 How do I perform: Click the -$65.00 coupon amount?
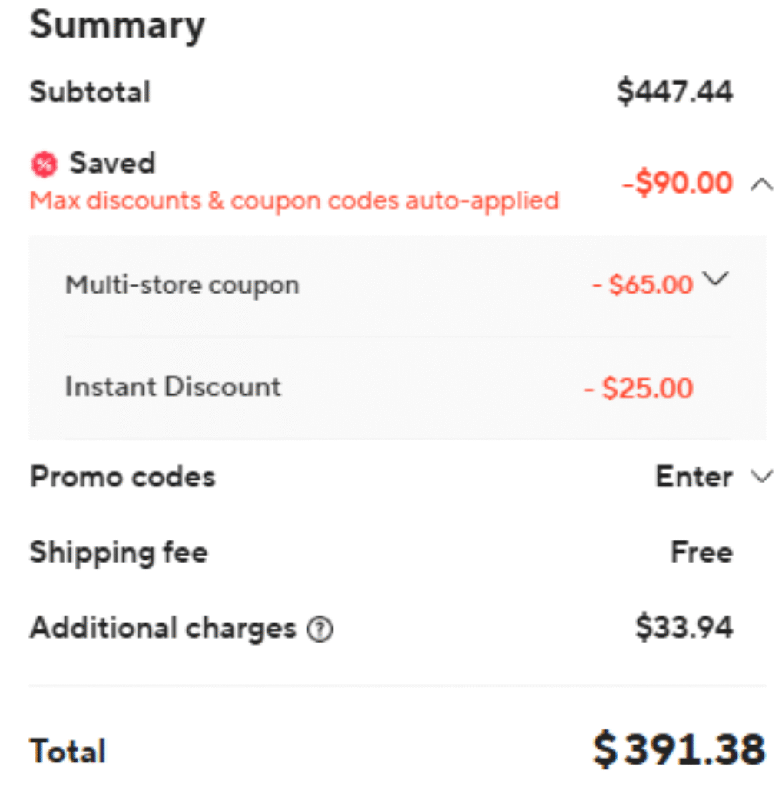(x=642, y=285)
